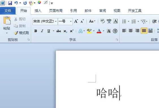Toggle subscript formatting
The width and height of the screenshot is (159, 108).
point(65,31)
